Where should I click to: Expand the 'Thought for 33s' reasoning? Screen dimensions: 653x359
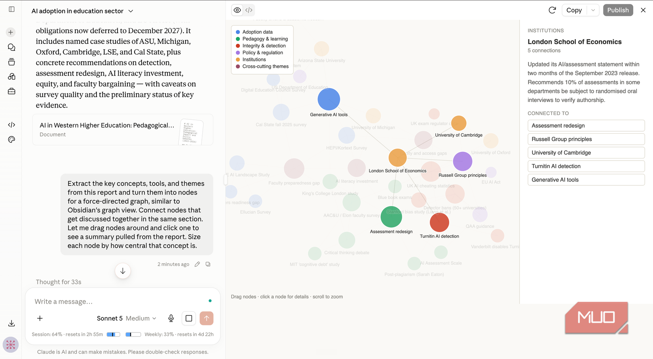pyautogui.click(x=59, y=282)
